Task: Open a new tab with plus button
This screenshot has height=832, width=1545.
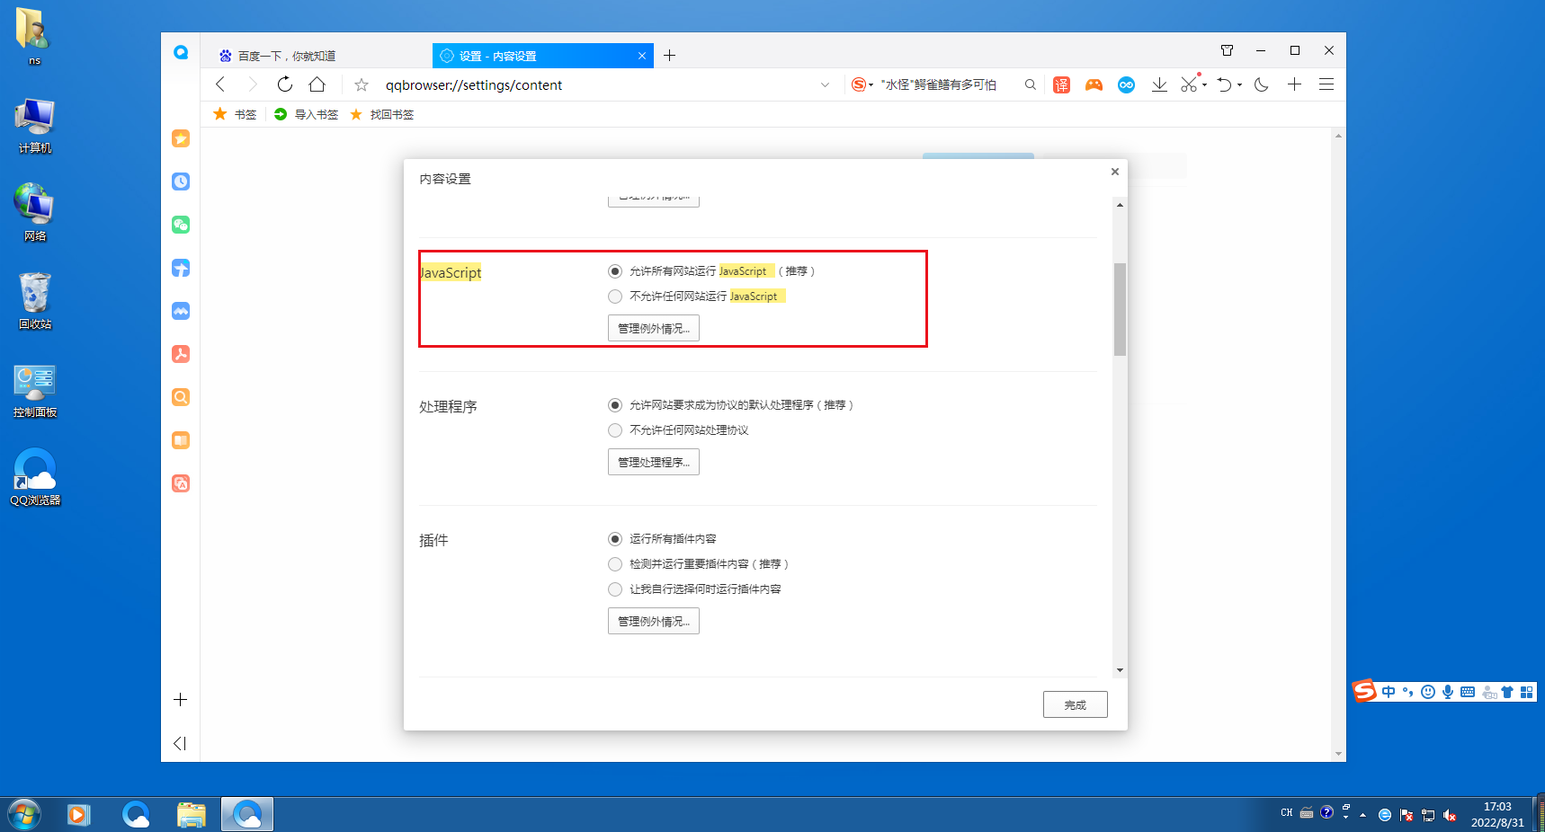Action: point(670,56)
